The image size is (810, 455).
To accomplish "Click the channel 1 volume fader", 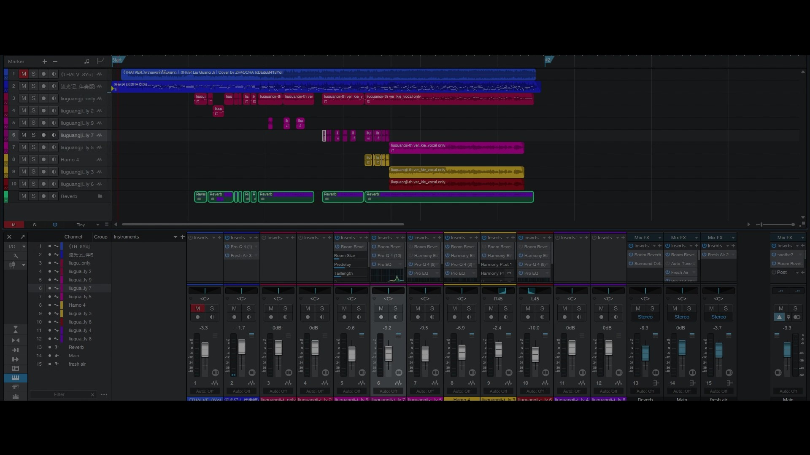I will [205, 349].
